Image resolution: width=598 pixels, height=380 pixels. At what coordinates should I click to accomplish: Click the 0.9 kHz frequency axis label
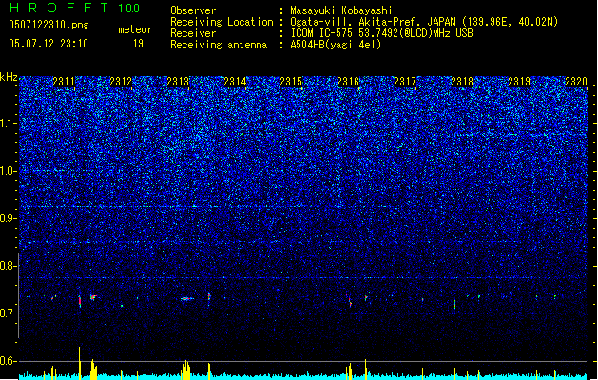click(x=9, y=218)
